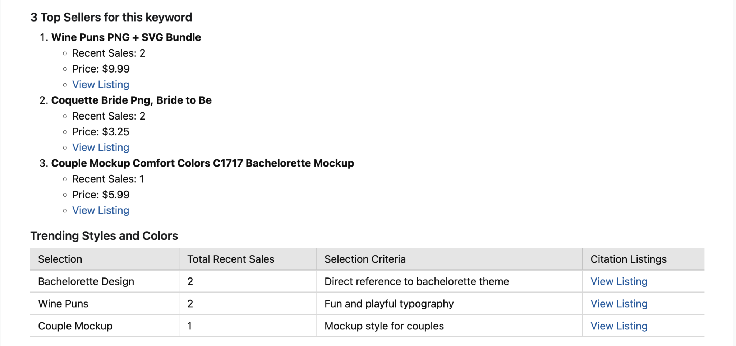Click the Couple Mockup Comfort Colors C1717 title
This screenshot has width=736, height=346.
click(202, 163)
